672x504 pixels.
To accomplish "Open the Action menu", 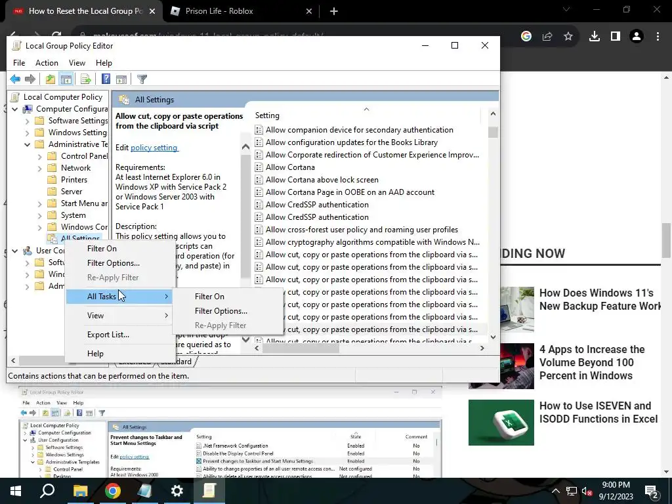I will pos(47,62).
